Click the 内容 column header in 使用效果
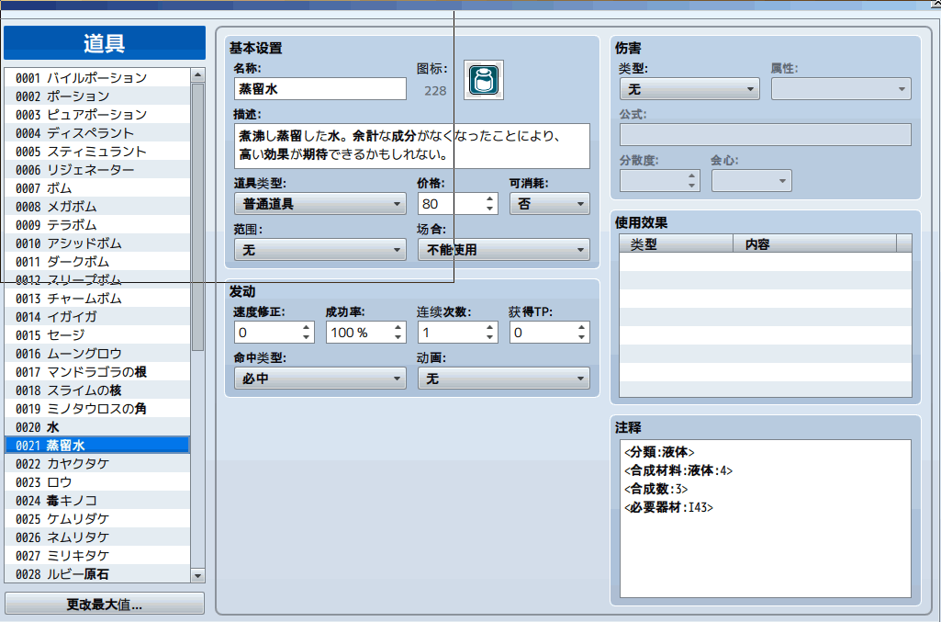 [815, 243]
